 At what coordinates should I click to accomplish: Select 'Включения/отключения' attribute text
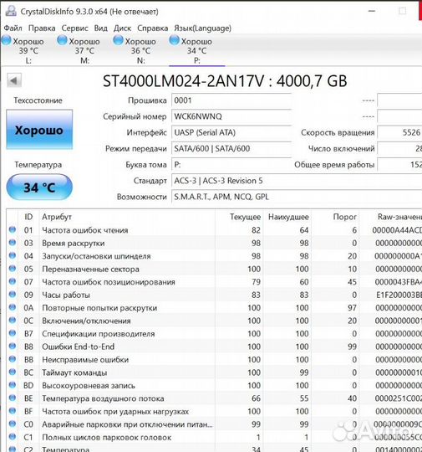86,321
